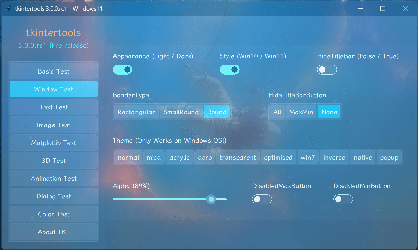Viewport: 418px width, 250px height.
Task: Apply the win7 theme
Action: (308, 157)
